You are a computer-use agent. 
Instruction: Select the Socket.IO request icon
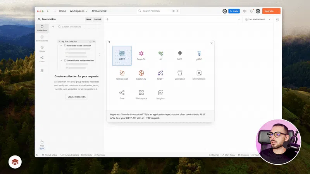coord(141,75)
